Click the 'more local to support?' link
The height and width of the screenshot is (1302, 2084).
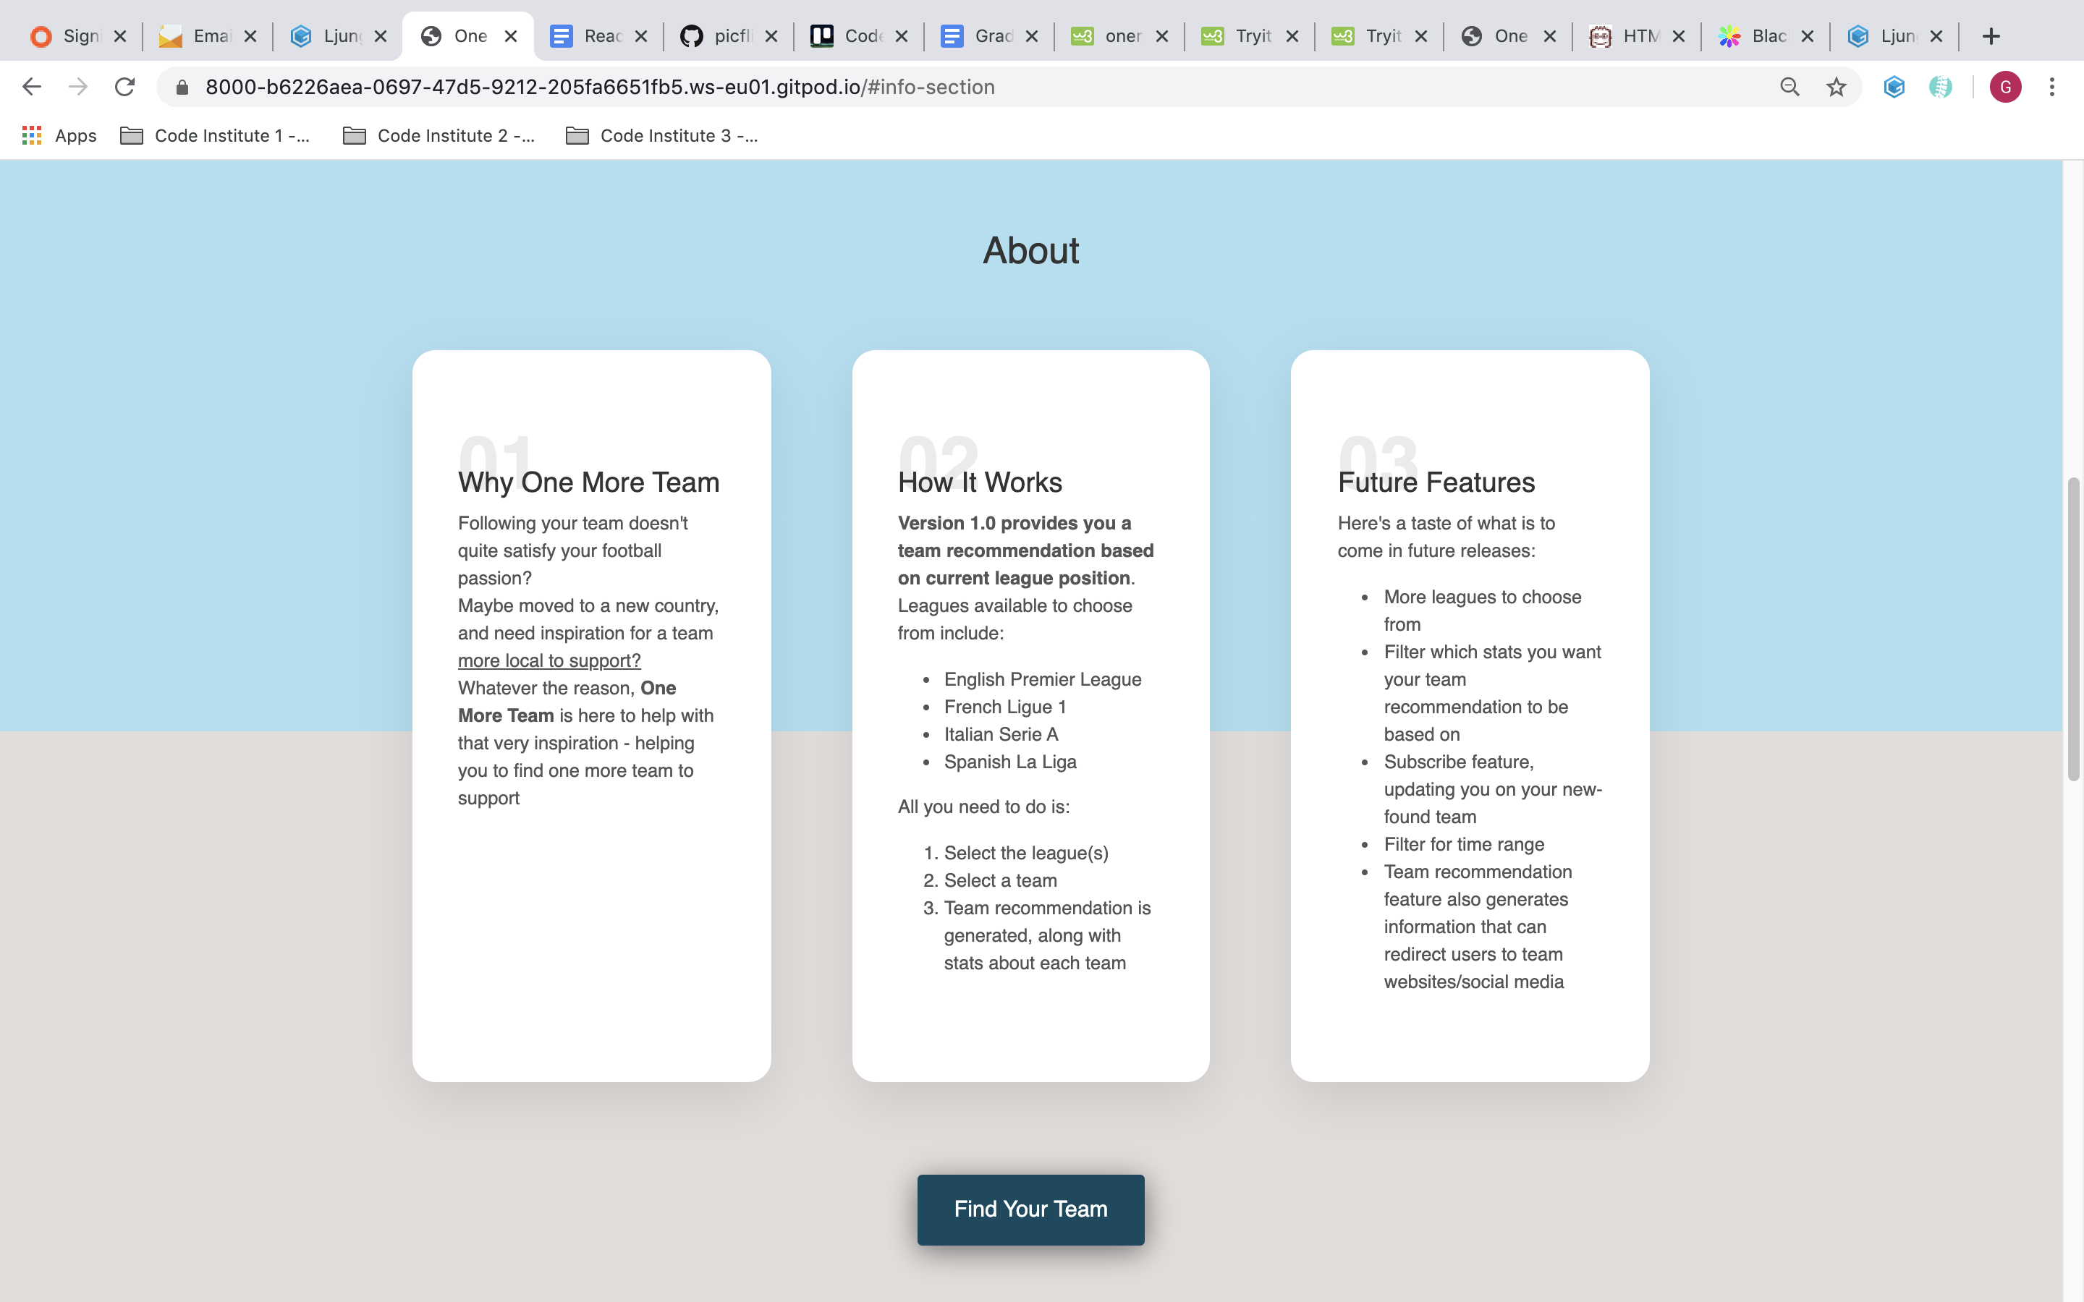tap(548, 660)
